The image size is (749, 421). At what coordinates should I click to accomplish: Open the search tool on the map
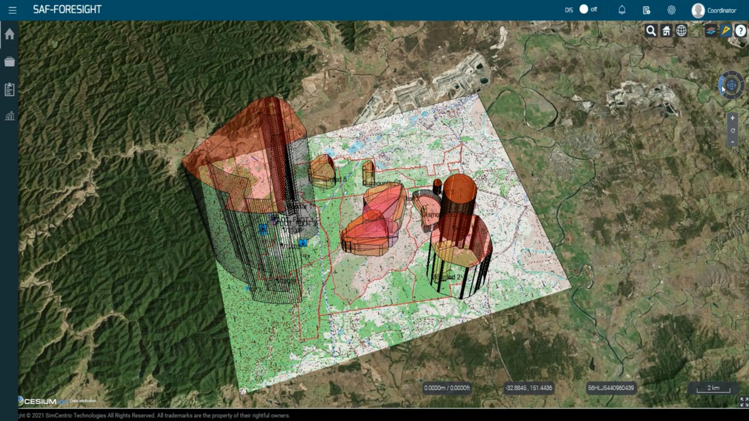(651, 30)
